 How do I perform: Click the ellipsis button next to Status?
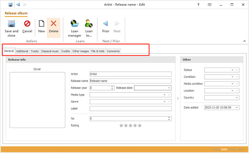[x=237, y=70]
